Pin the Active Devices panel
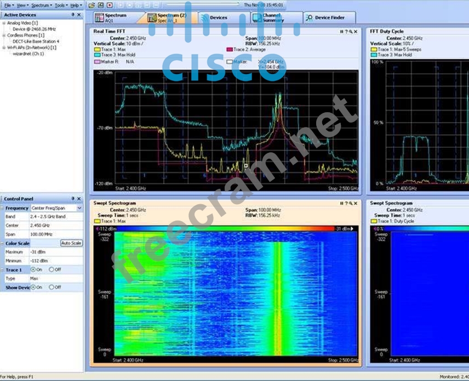469x381 pixels. [73, 15]
